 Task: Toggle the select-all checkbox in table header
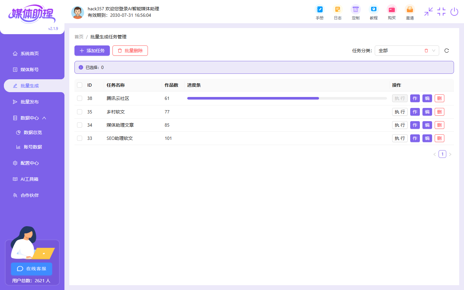[x=80, y=85]
